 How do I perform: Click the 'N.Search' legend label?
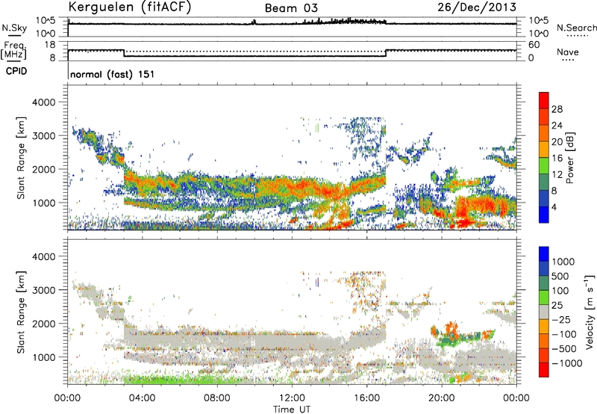576,28
